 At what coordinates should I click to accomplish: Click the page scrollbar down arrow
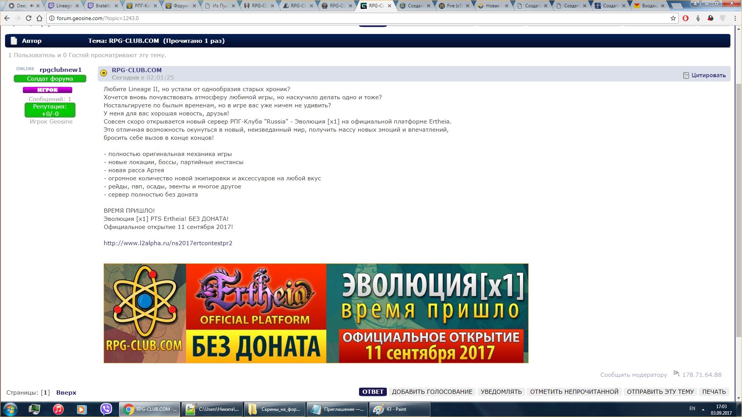pyautogui.click(x=738, y=398)
